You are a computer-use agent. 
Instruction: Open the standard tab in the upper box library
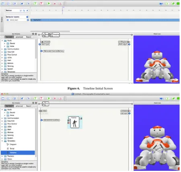(9, 37)
